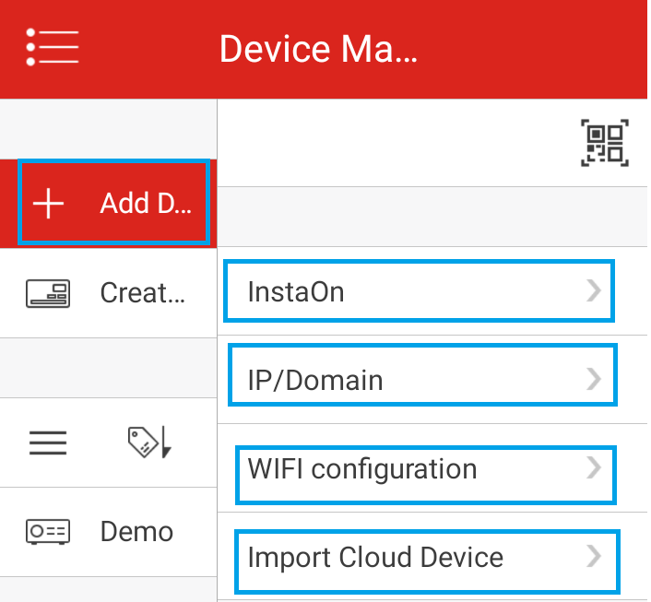Choose the IP/Domain menu entry
Screen dimensions: 651x602
coord(315,380)
